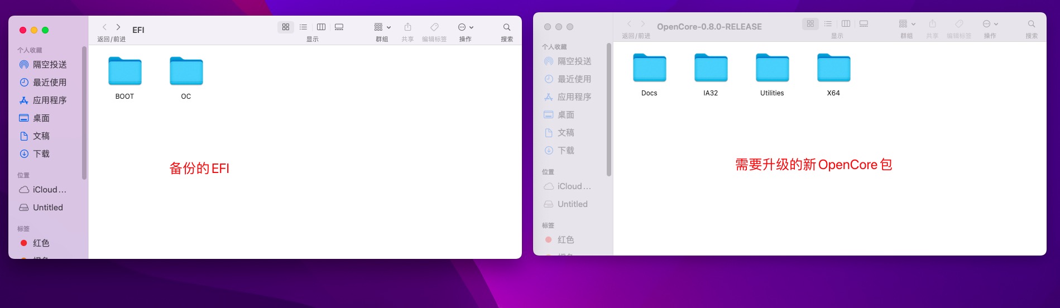Open the IA32 folder in OpenCore window
The width and height of the screenshot is (1060, 308).
(x=711, y=68)
